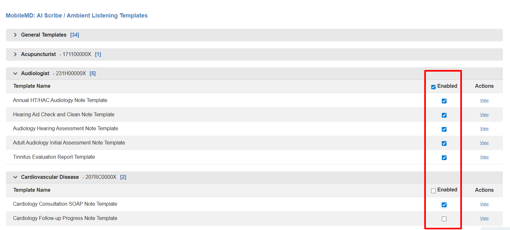Collapse the Audiologist section

pos(15,74)
